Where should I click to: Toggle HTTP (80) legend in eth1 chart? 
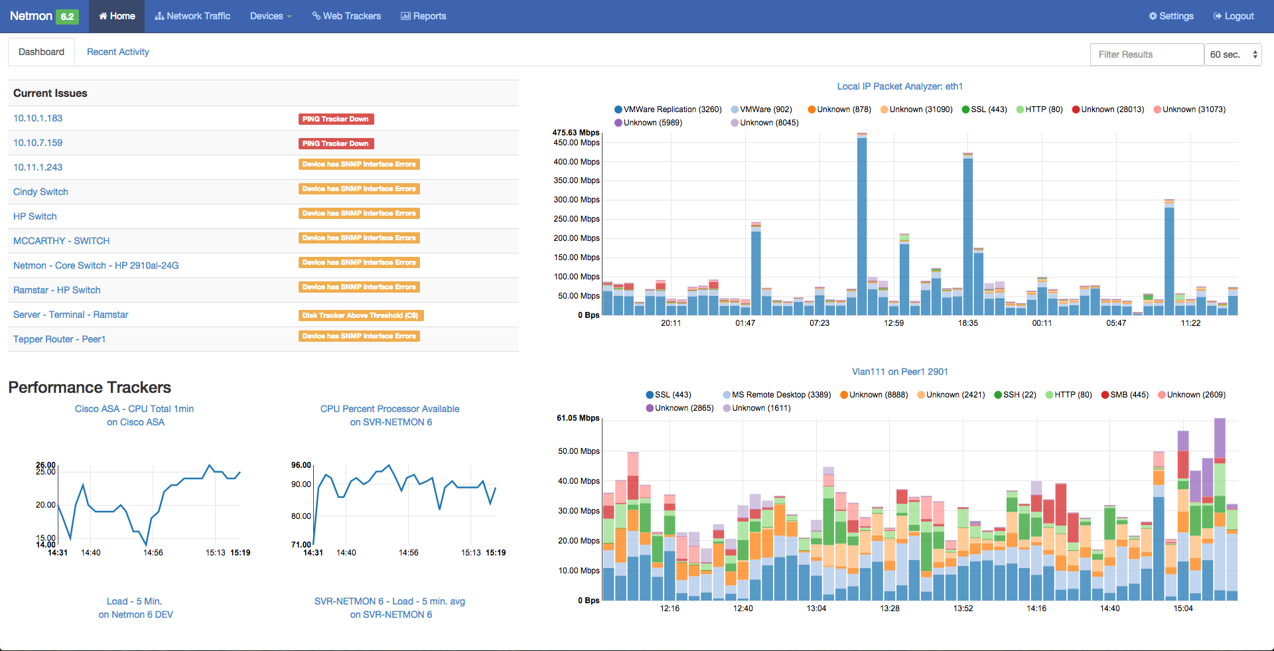tap(1040, 109)
